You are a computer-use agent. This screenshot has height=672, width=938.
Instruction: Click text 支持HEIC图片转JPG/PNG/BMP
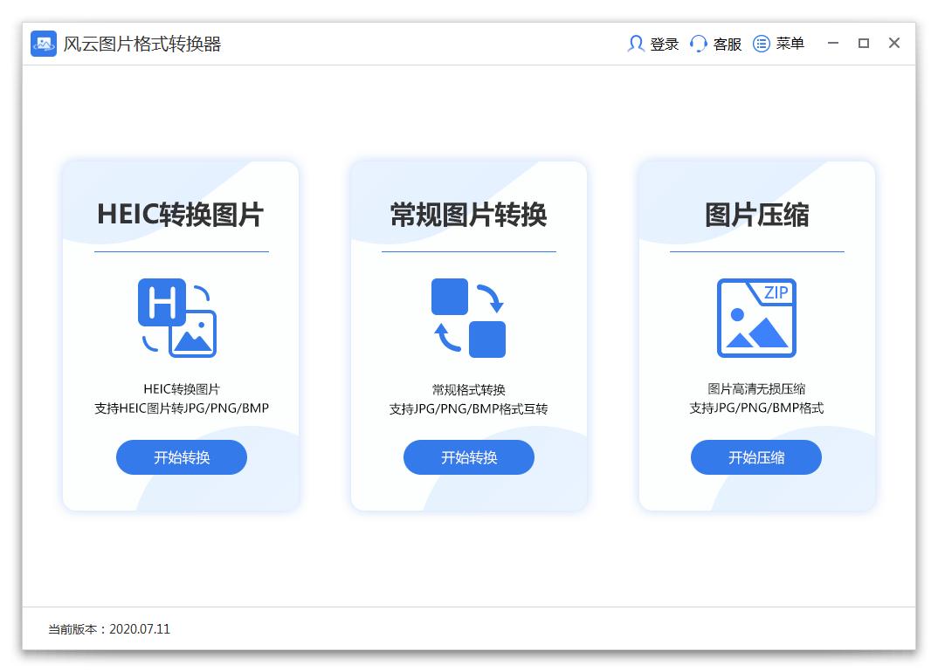coord(182,408)
